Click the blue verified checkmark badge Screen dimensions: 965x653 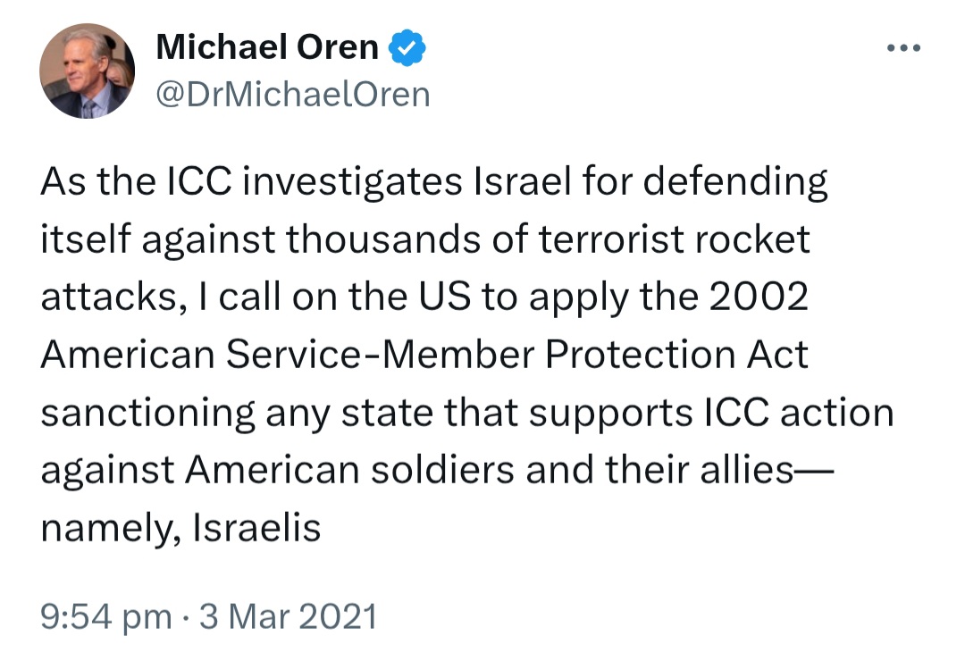[x=407, y=47]
